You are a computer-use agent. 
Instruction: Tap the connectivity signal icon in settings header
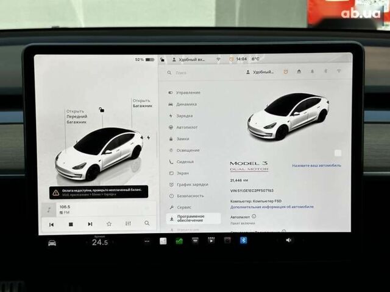339,71
